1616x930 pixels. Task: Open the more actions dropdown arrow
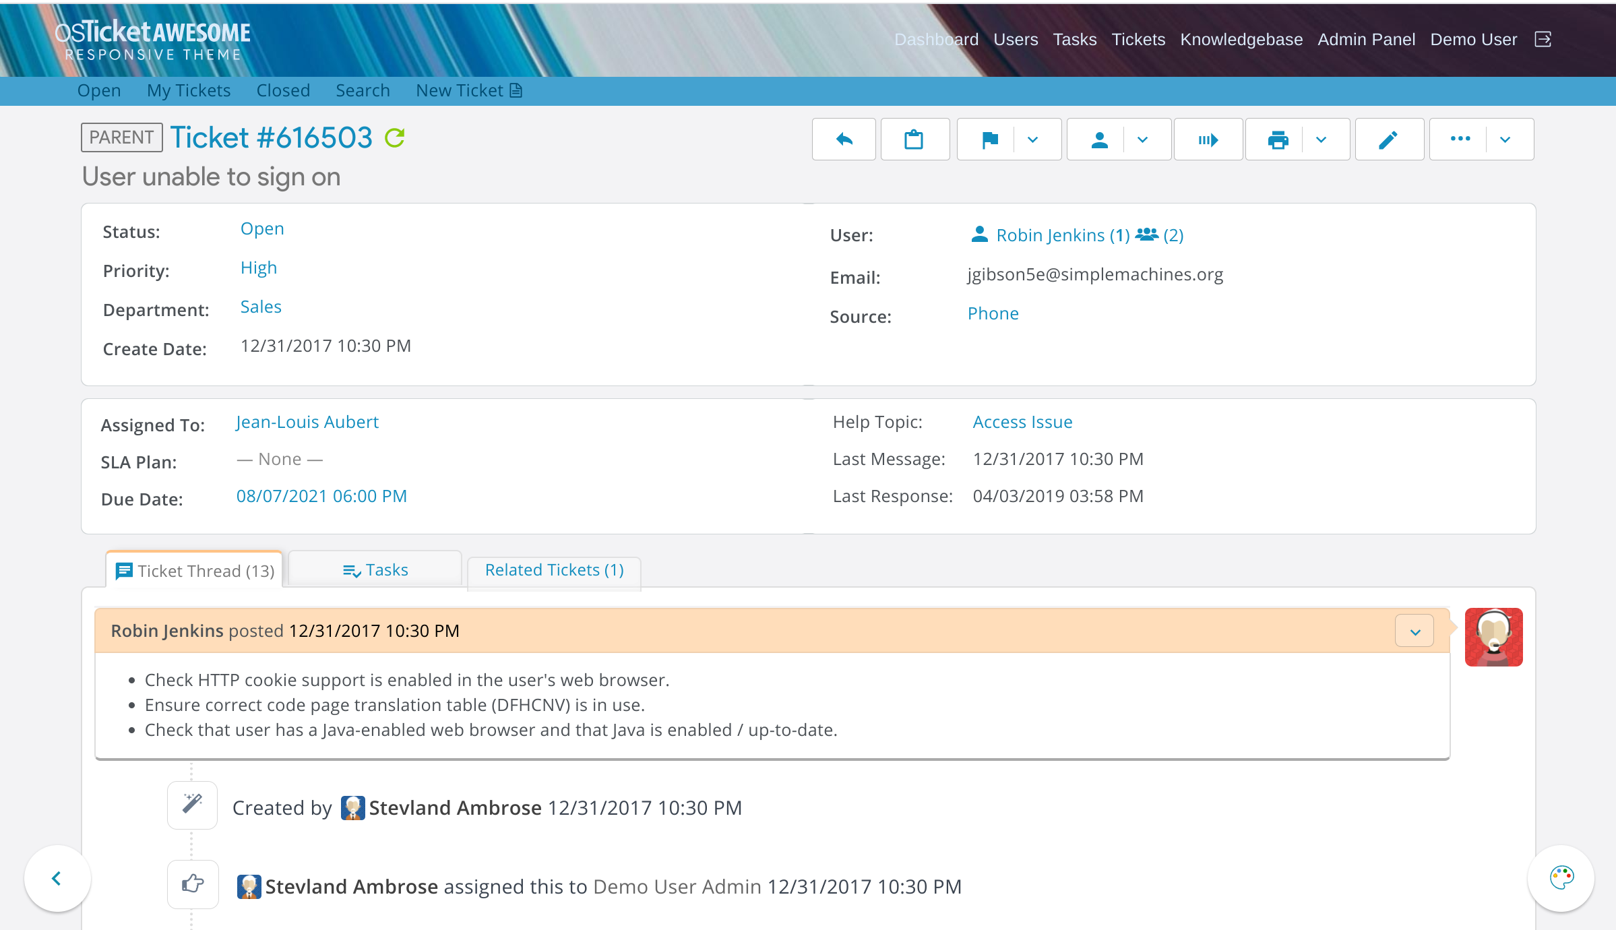(x=1505, y=139)
